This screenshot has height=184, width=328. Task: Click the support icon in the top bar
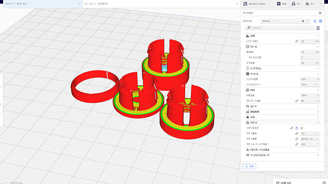[293, 4]
